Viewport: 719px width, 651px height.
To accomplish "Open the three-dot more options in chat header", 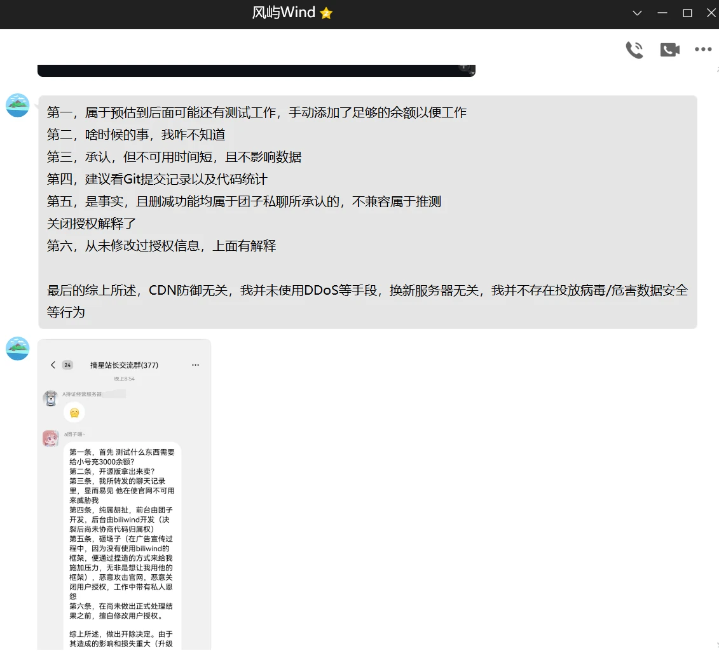I will [702, 50].
